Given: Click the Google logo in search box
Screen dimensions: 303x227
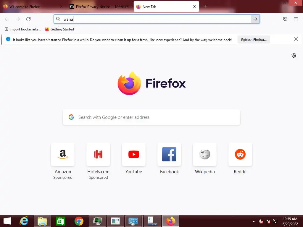Looking at the screenshot, I should (71, 117).
